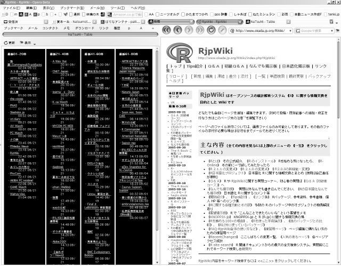Click the R site search link
This screenshot has height=266, width=341.
coord(220,245)
